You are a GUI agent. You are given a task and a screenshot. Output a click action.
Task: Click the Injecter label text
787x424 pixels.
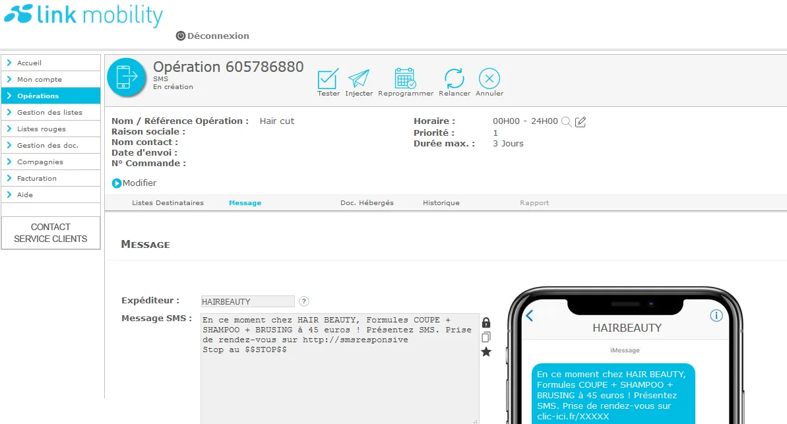[x=359, y=94]
